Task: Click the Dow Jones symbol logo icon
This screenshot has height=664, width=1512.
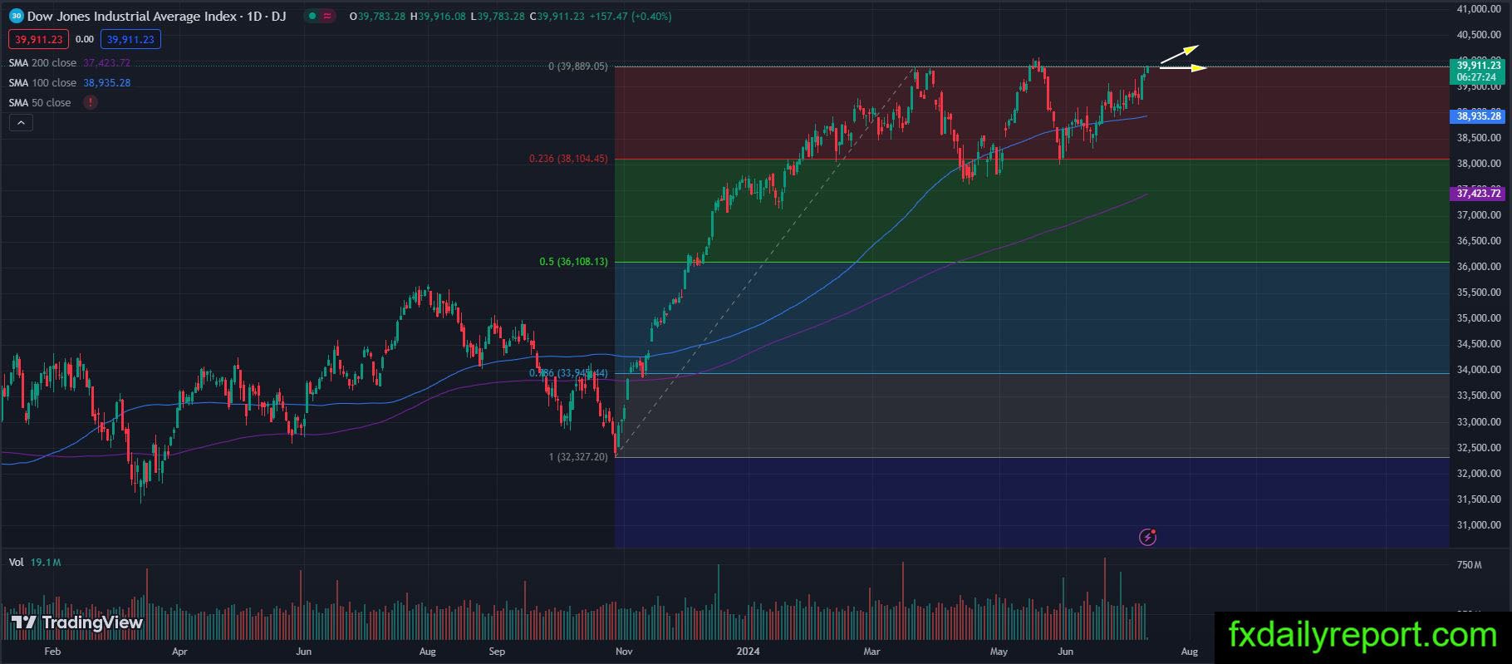Action: click(x=16, y=16)
